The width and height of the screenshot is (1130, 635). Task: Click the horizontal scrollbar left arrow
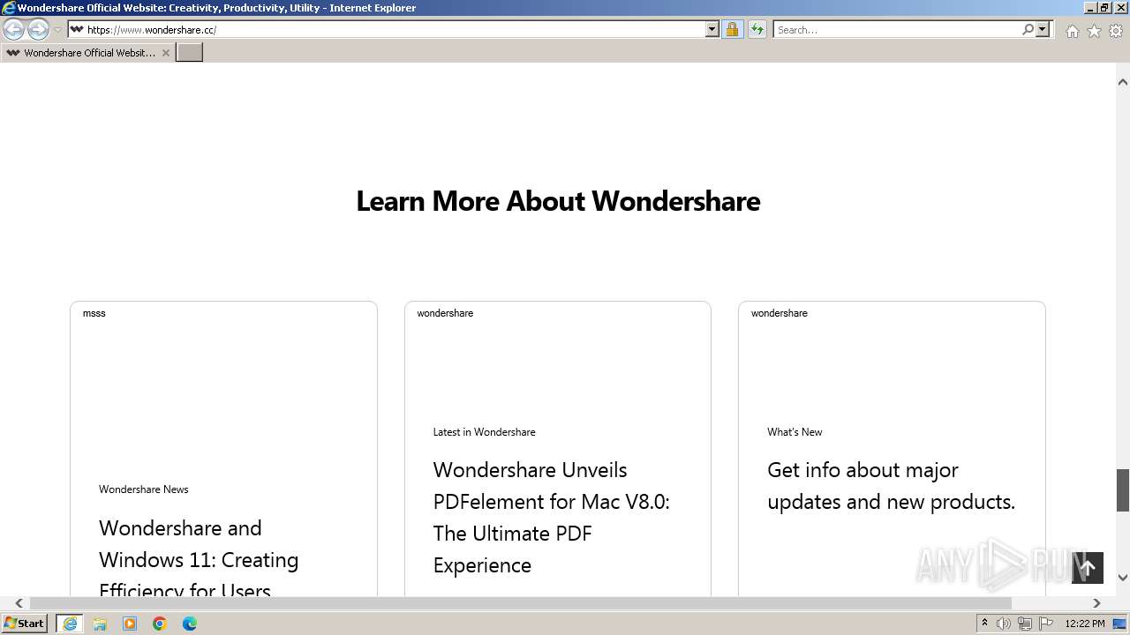point(19,603)
